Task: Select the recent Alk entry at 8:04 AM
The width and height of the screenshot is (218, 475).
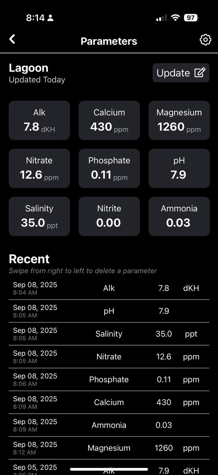Action: pyautogui.click(x=109, y=288)
